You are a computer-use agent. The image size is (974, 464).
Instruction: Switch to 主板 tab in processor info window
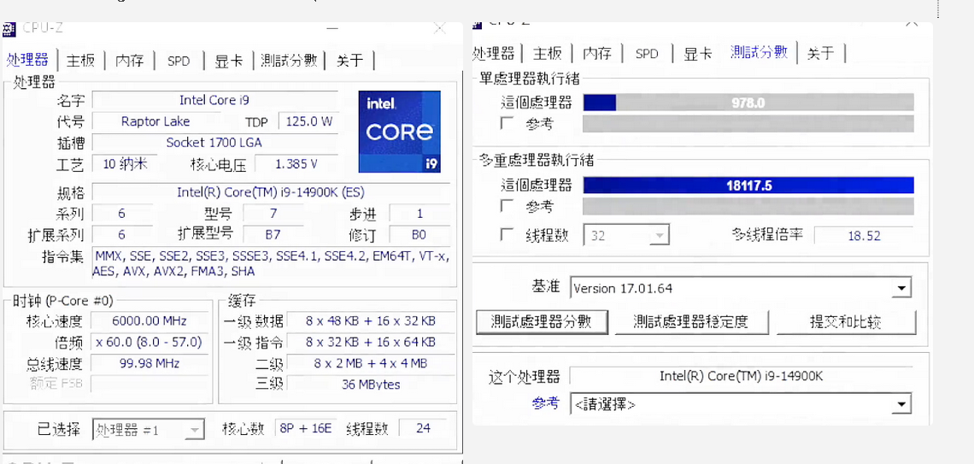[x=81, y=61]
